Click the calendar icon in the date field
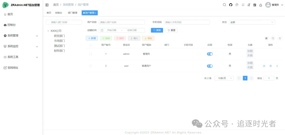This screenshot has height=135, width=285. 102,30
